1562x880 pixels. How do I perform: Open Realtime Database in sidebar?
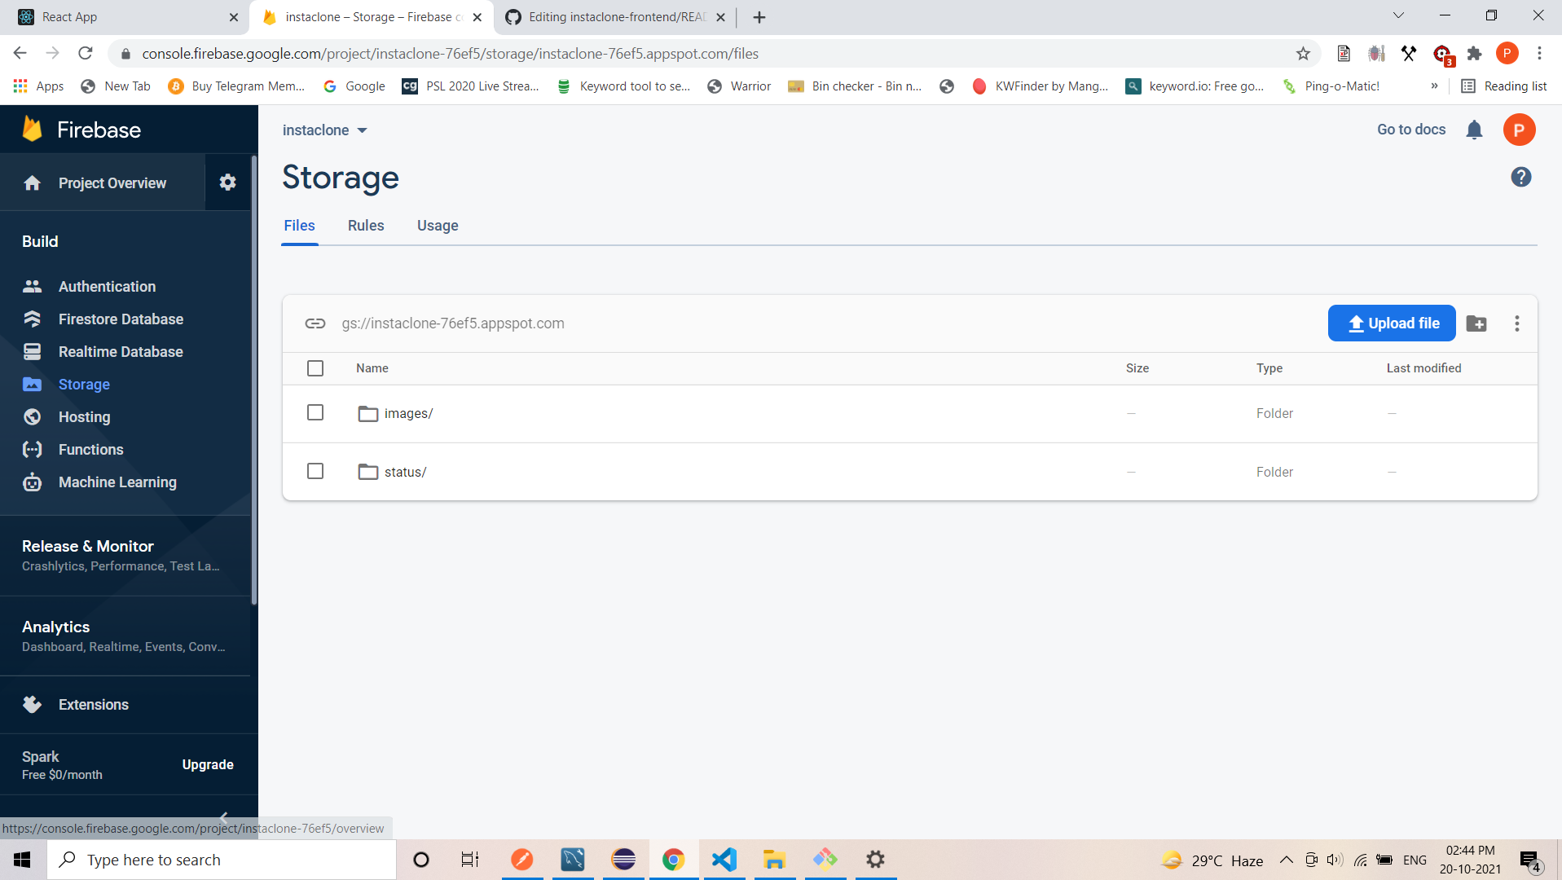coord(121,352)
